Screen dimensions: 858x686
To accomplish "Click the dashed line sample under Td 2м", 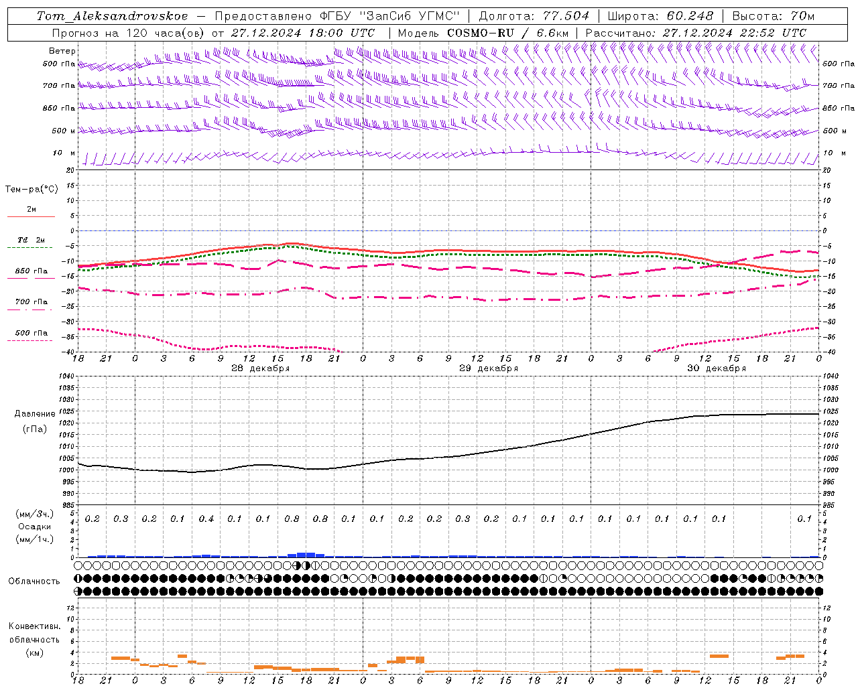I will point(30,248).
